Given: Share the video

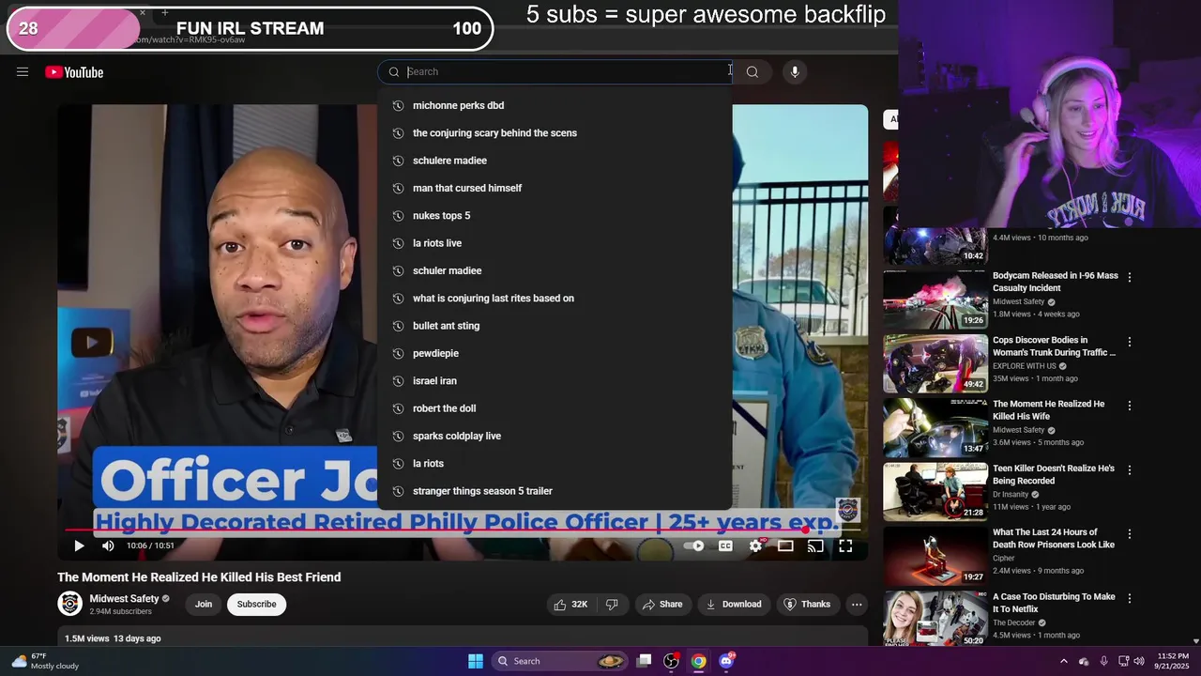Looking at the screenshot, I should tap(662, 604).
